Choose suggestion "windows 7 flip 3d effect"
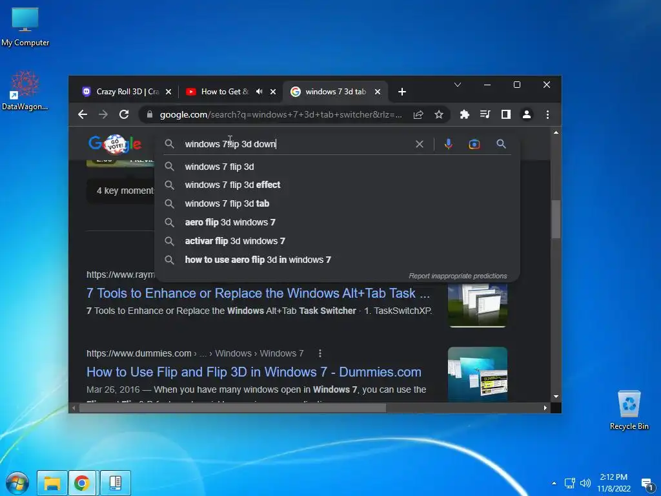661x496 pixels. pyautogui.click(x=232, y=185)
